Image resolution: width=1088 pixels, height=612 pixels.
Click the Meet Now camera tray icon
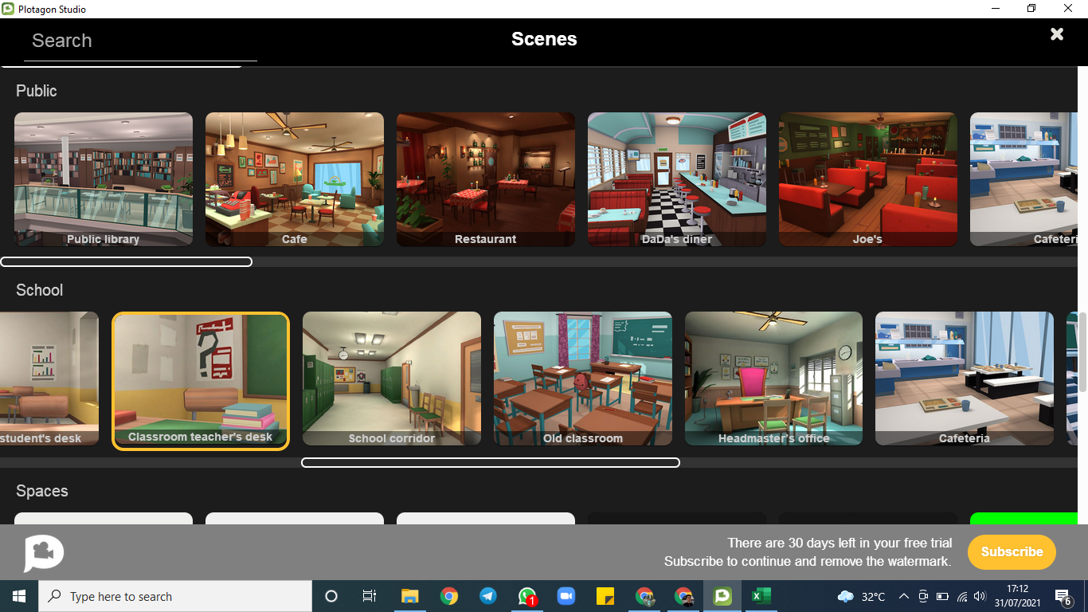point(923,596)
